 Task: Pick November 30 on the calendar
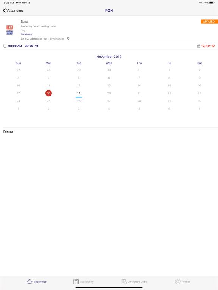coord(199,101)
